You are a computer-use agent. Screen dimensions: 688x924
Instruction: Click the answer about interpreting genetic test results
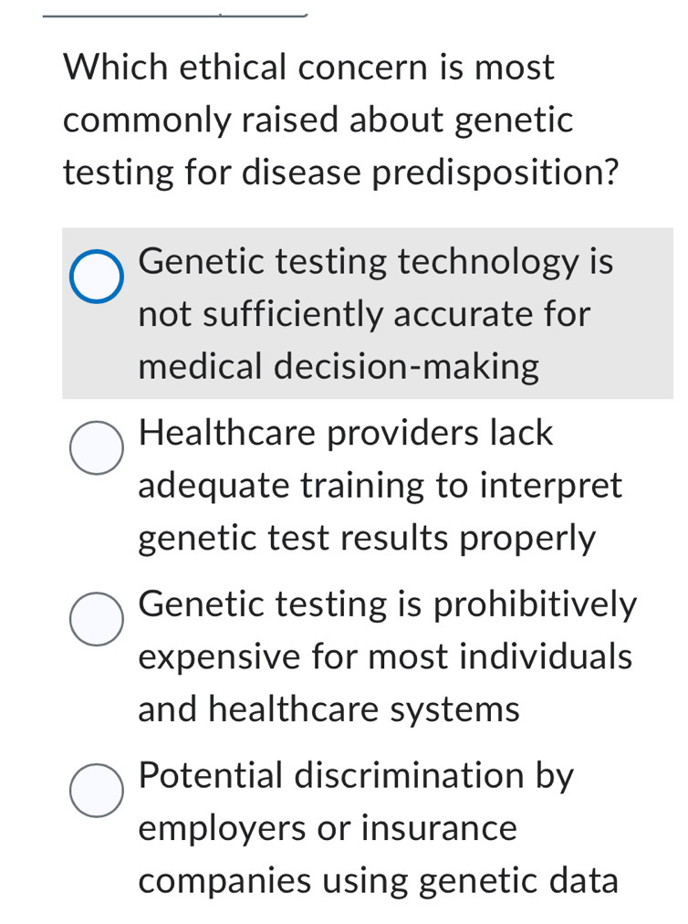tap(379, 485)
